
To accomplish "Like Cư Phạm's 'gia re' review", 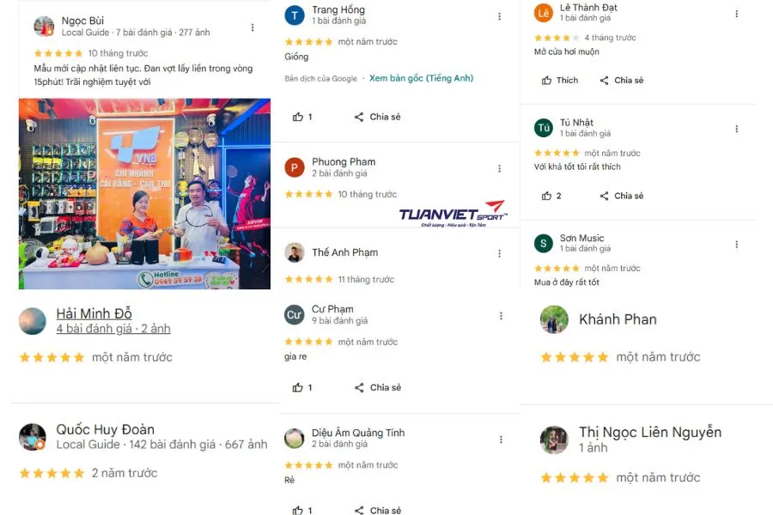I will (x=298, y=387).
